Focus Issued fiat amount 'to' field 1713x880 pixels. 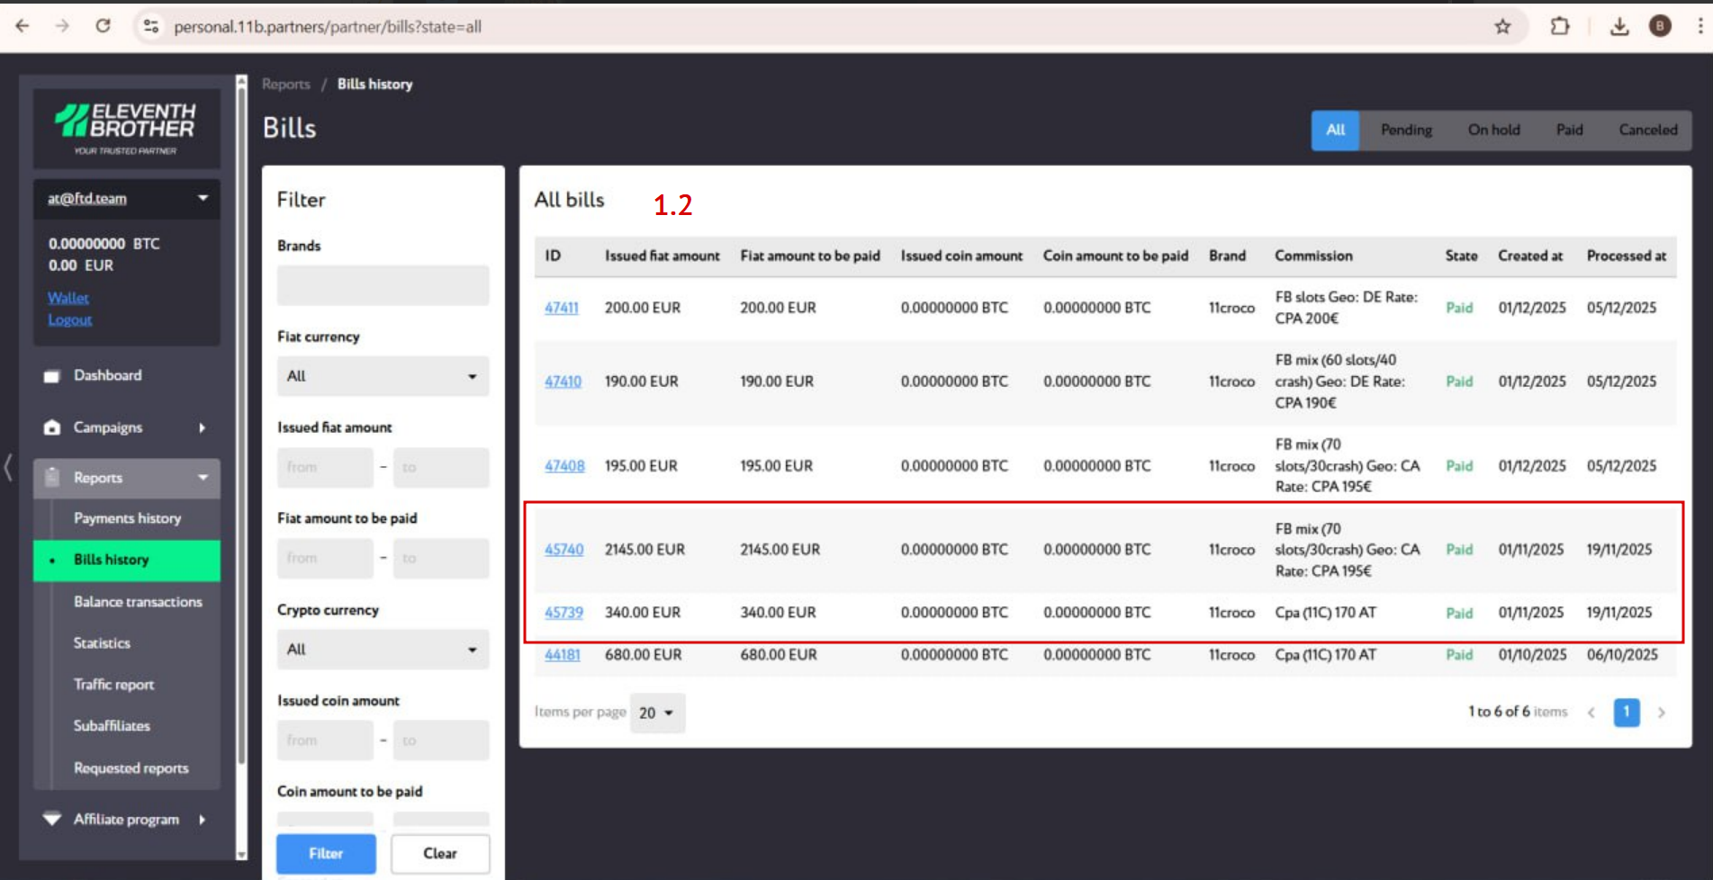point(441,468)
